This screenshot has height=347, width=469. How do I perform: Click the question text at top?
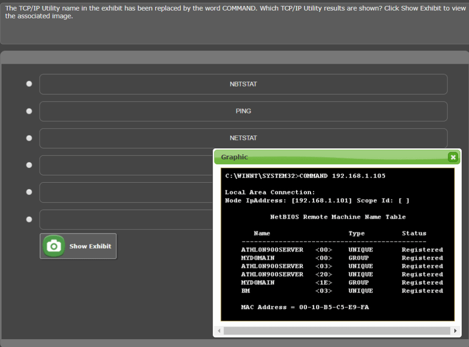[x=235, y=12]
